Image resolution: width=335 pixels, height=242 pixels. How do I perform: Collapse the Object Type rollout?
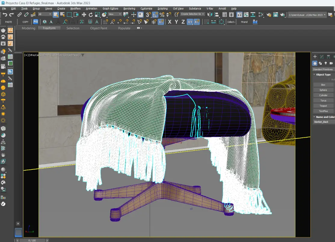(x=323, y=75)
